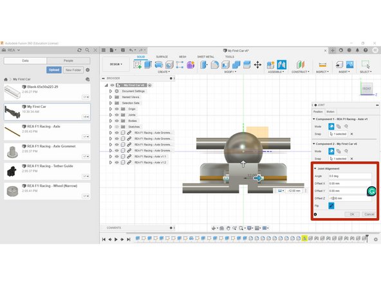
Task: Select Component 1 simple mode button
Action: click(331, 126)
